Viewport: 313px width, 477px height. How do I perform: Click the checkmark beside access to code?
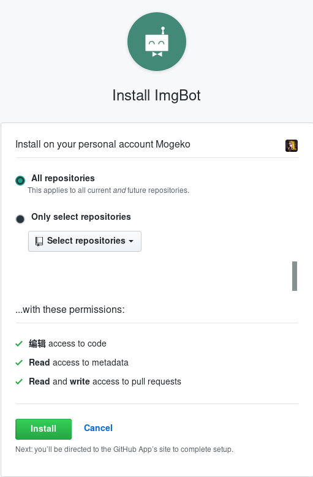tap(19, 344)
